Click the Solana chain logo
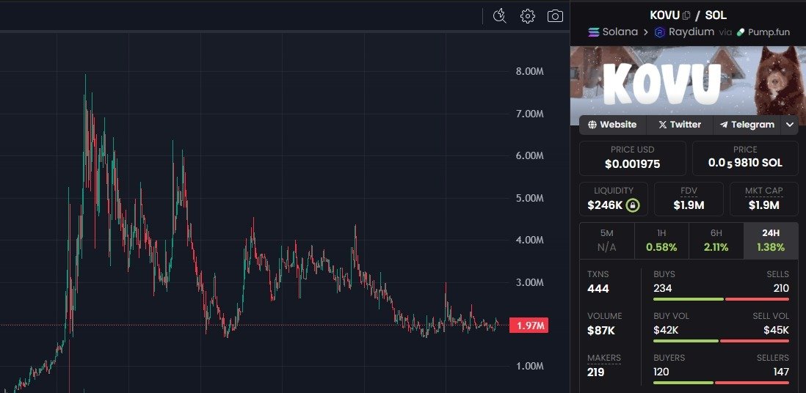806x393 pixels. point(594,32)
